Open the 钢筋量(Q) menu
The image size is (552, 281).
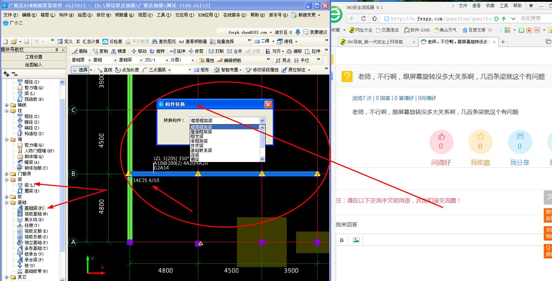click(124, 15)
